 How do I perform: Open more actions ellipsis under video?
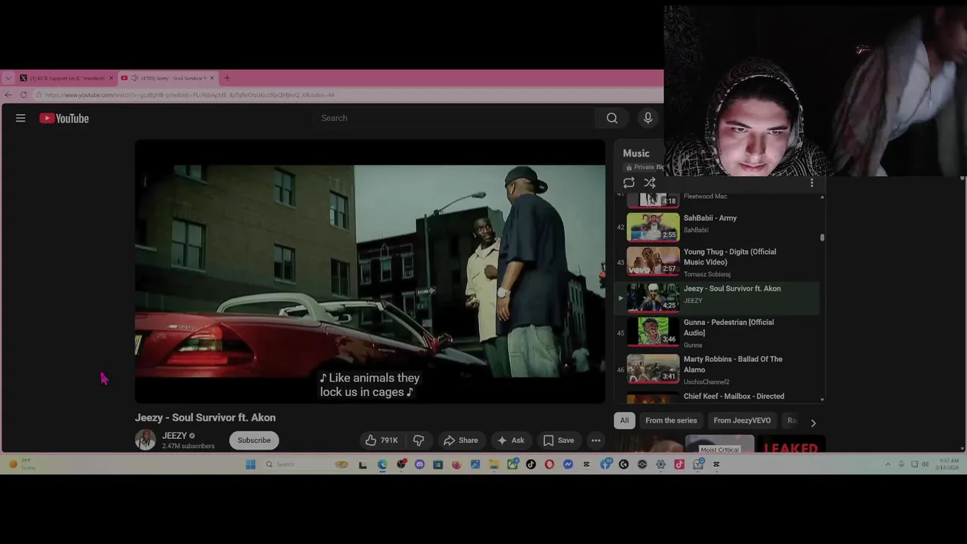tap(596, 440)
